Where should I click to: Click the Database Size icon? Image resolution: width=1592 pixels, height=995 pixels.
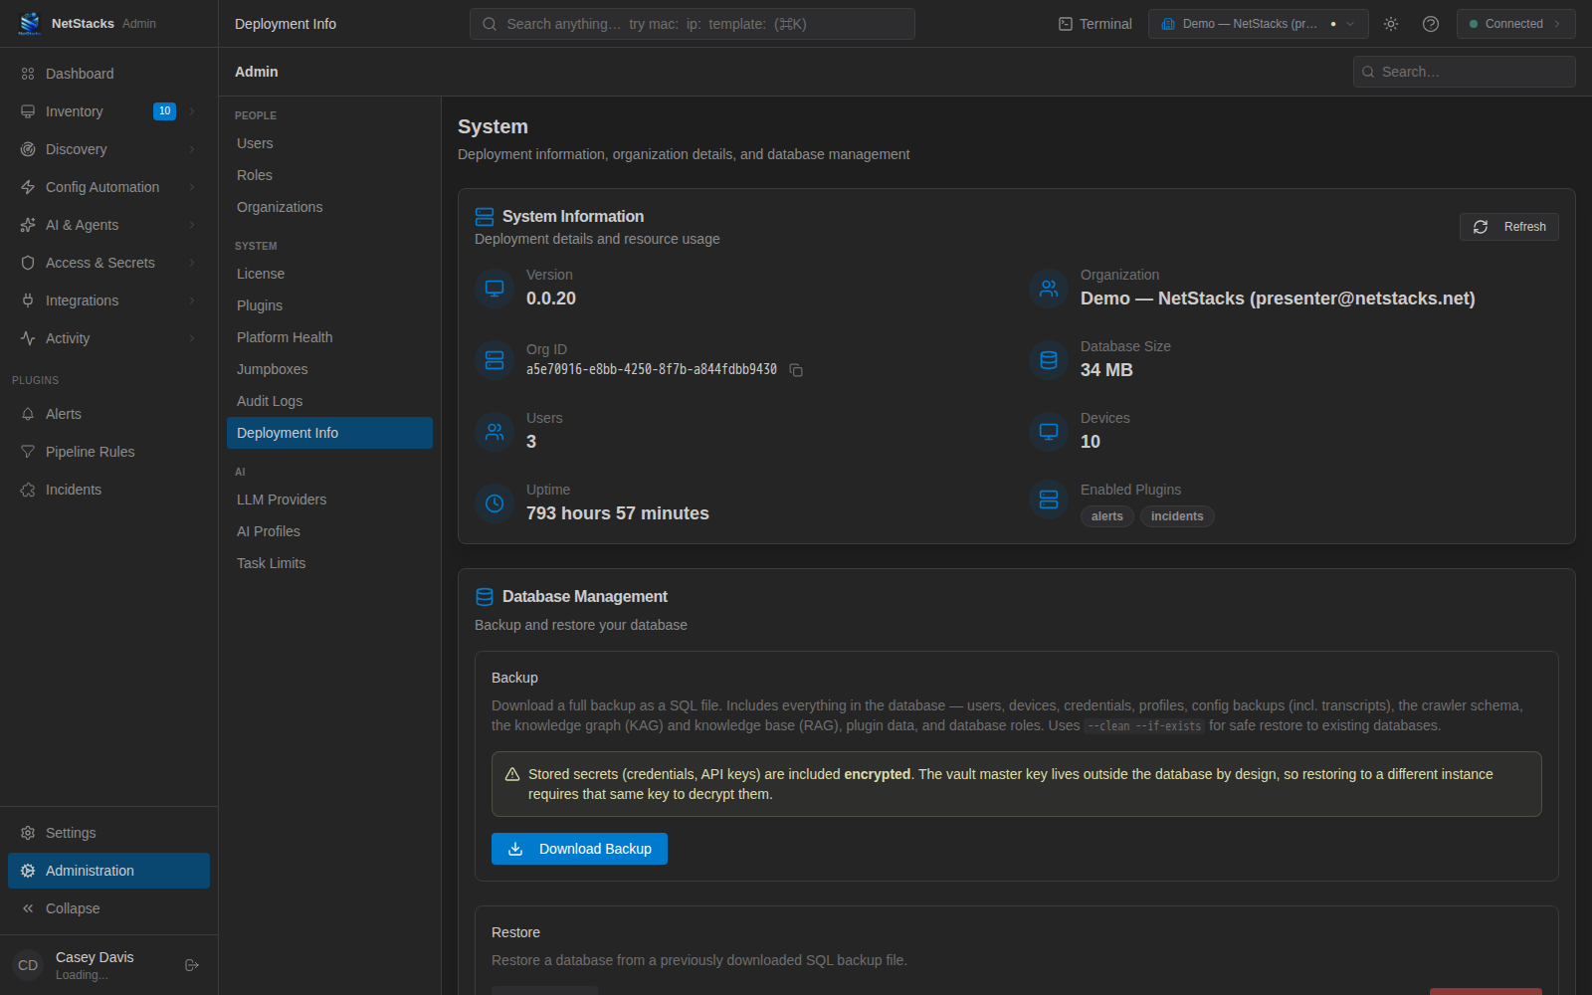[1049, 360]
